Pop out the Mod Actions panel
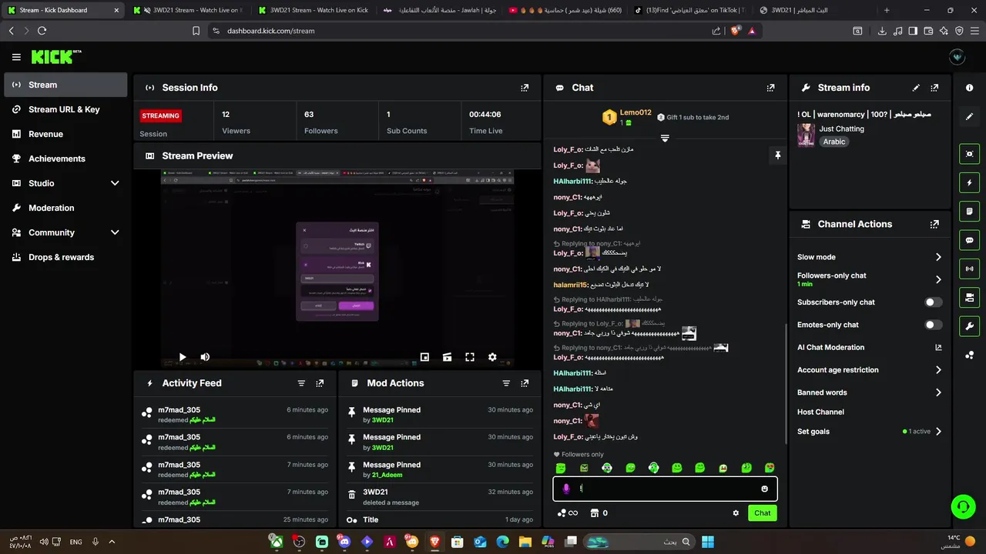This screenshot has width=986, height=554. pyautogui.click(x=525, y=383)
